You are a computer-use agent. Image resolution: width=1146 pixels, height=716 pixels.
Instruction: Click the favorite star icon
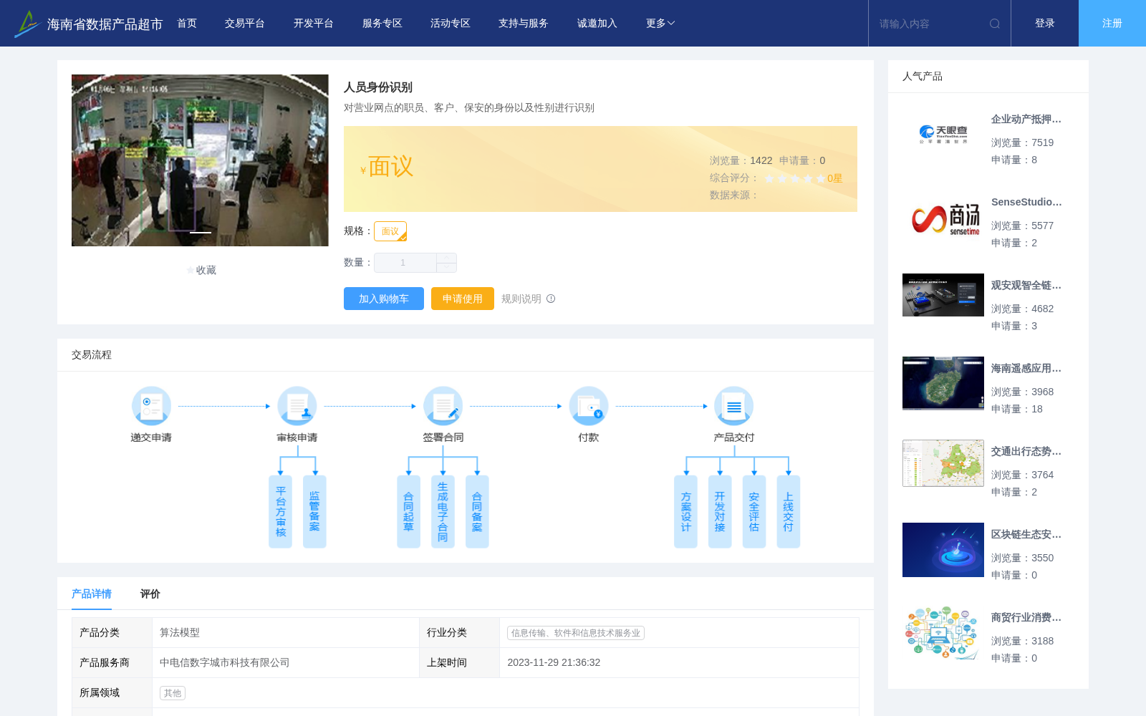190,270
